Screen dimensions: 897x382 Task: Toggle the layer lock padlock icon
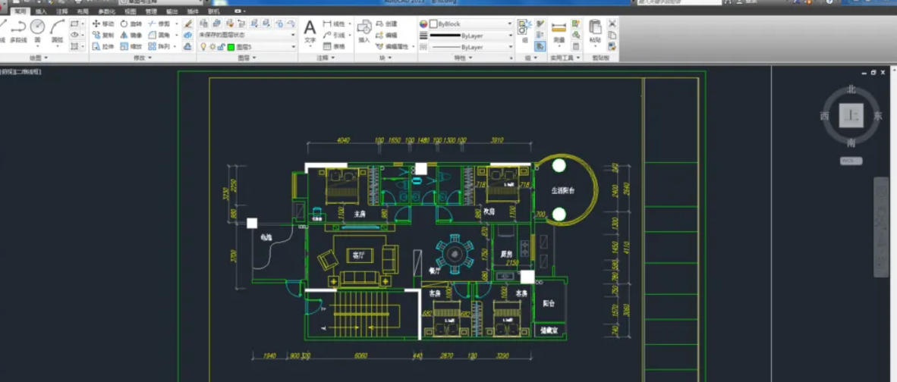[x=221, y=47]
